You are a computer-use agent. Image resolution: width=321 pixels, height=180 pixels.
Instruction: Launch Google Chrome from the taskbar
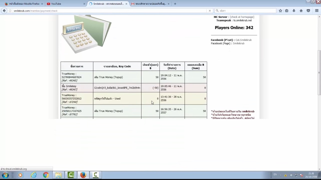tap(46, 175)
